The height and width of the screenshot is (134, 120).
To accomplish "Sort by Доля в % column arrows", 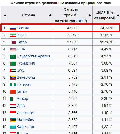I will (x=118, y=15).
